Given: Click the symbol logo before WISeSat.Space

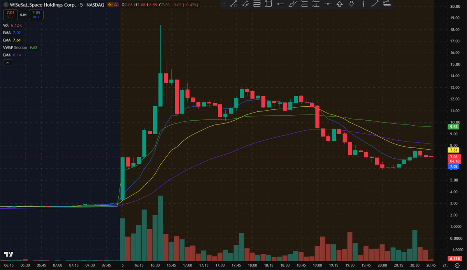Looking at the screenshot, I should point(6,5).
